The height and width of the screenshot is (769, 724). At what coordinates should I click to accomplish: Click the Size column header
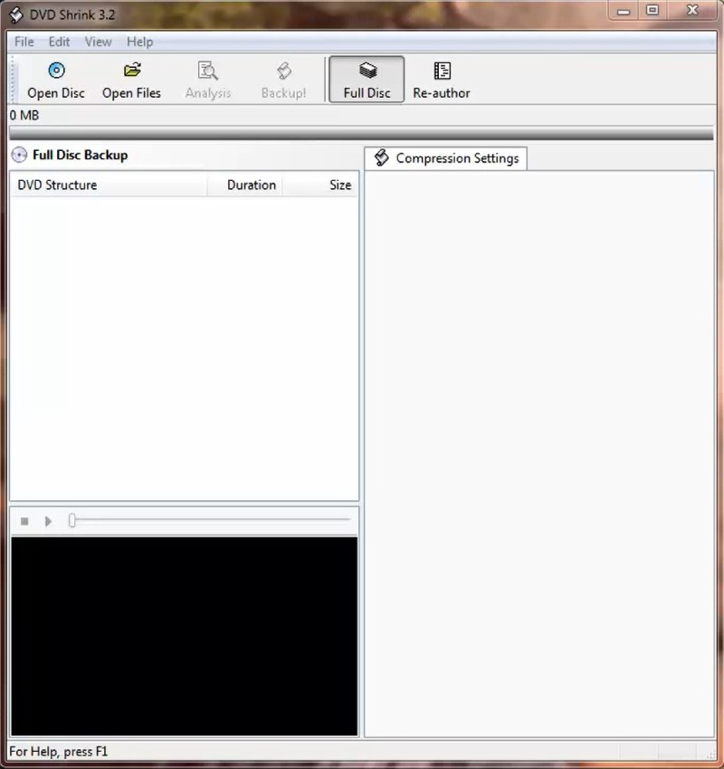pos(320,185)
